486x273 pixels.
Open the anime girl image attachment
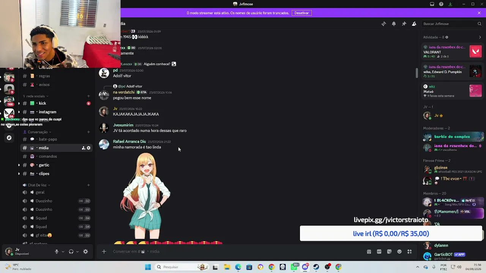(146, 196)
